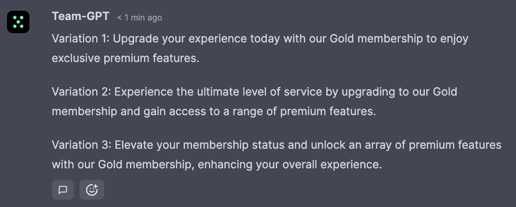Image resolution: width=516 pixels, height=207 pixels.
Task: Select the "Variation 3:" label text
Action: coord(81,145)
